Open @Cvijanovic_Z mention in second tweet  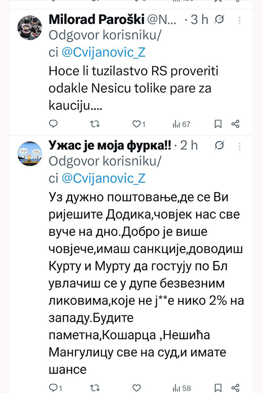tap(103, 178)
